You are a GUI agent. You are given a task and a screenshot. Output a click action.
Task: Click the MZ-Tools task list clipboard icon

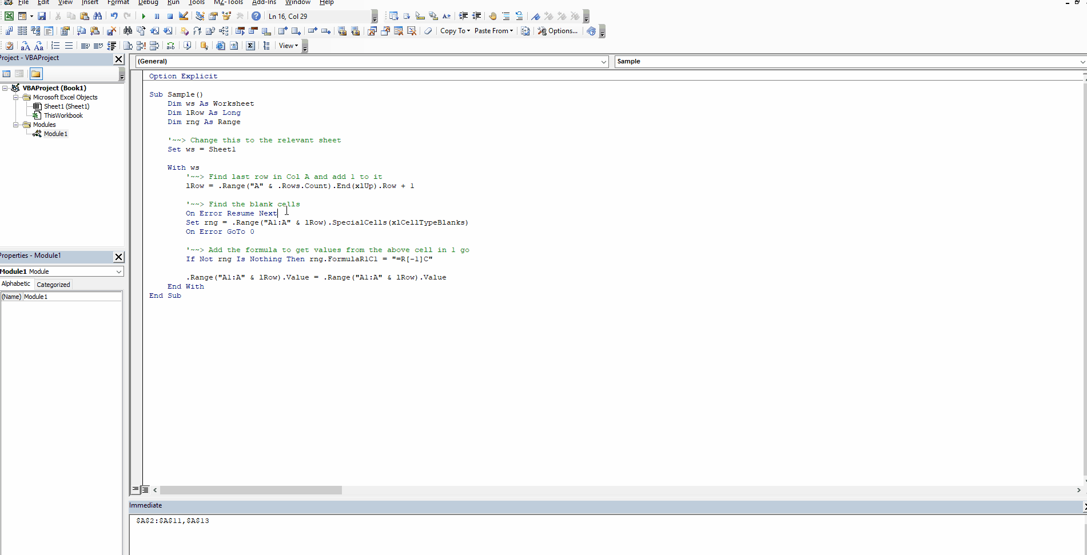click(10, 46)
